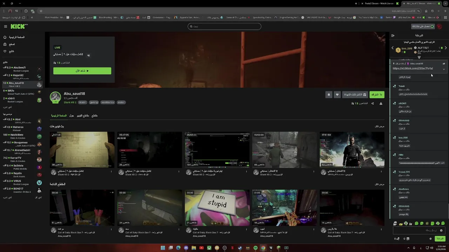Click the green chat send button

point(440,239)
